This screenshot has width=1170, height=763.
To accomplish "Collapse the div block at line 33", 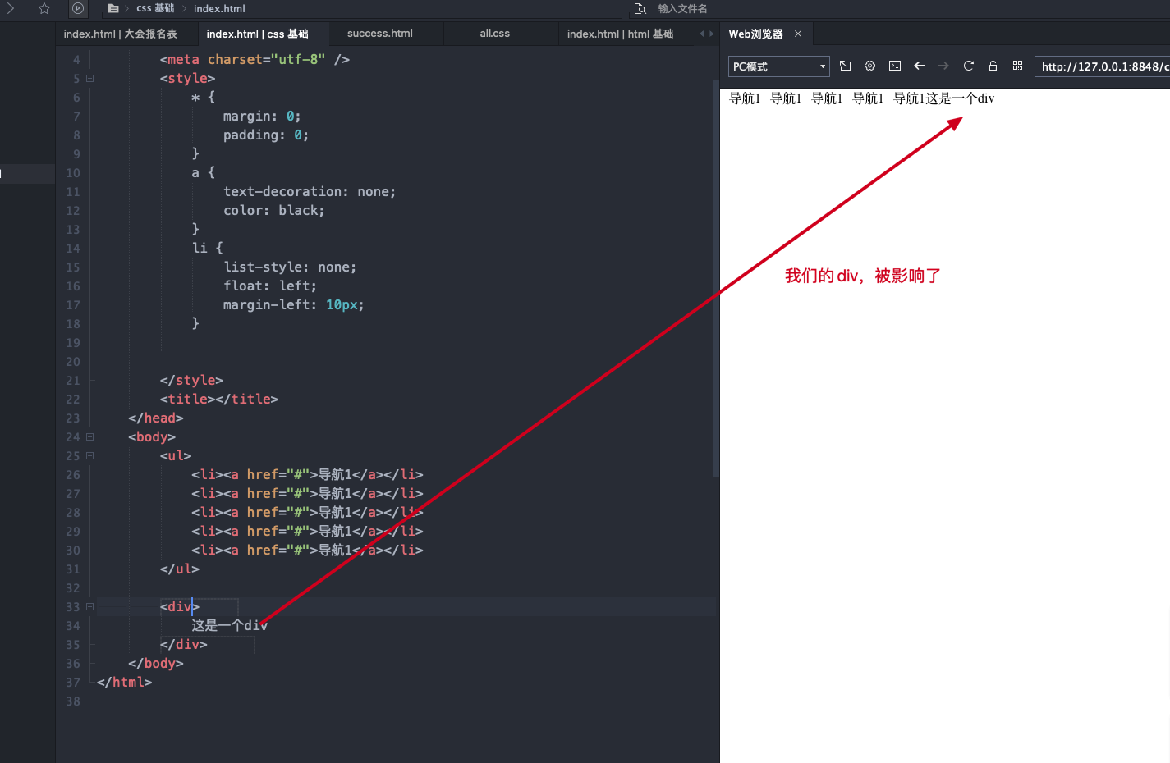I will click(x=90, y=607).
